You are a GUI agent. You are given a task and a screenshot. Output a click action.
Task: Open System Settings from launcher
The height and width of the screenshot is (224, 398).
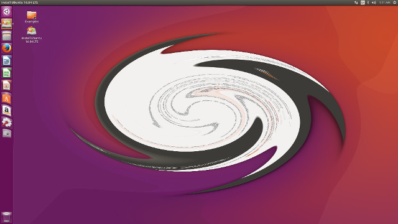pyautogui.click(x=7, y=123)
